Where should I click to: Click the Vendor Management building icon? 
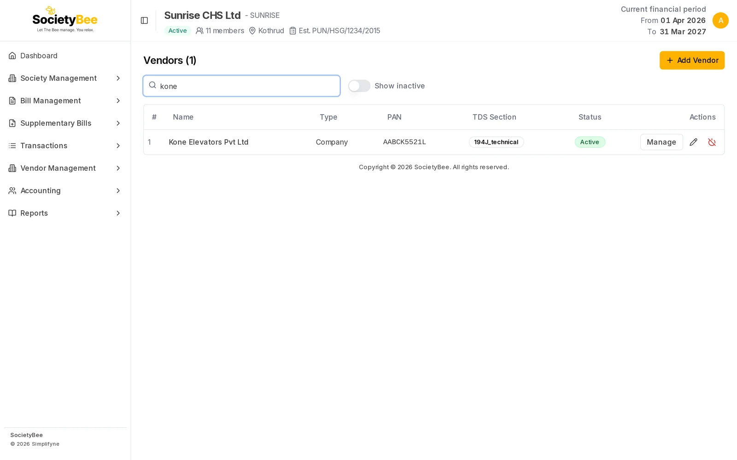12,168
